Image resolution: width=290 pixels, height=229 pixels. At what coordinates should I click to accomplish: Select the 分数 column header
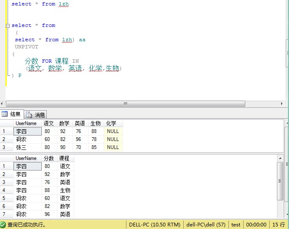tap(49, 158)
